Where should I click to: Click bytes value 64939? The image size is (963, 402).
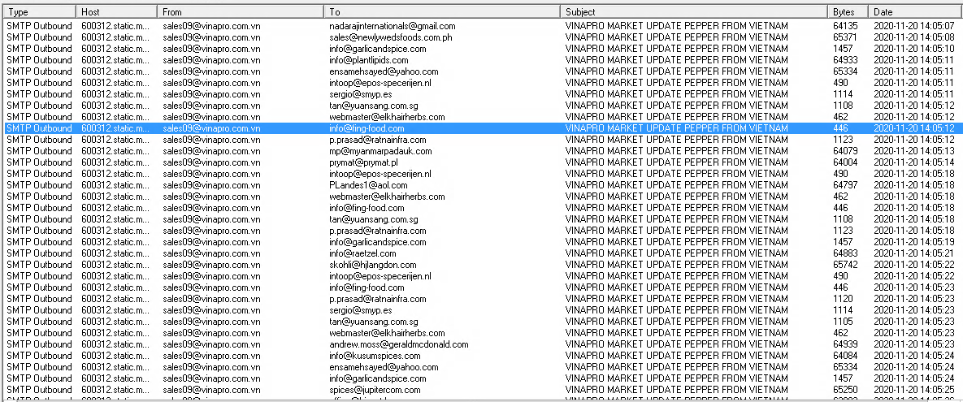845,344
